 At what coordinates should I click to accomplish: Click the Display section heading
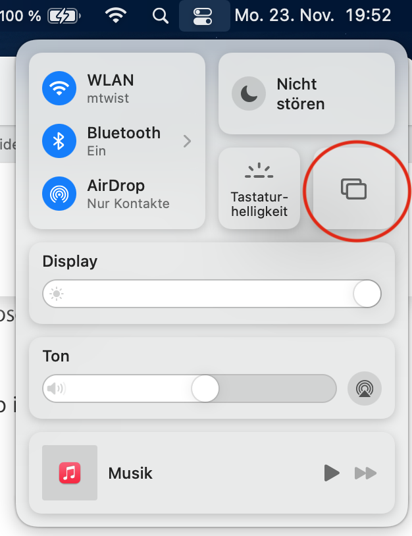coord(70,261)
